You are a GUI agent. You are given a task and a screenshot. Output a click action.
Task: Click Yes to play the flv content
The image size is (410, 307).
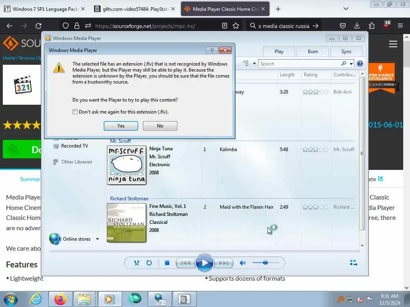(x=121, y=126)
